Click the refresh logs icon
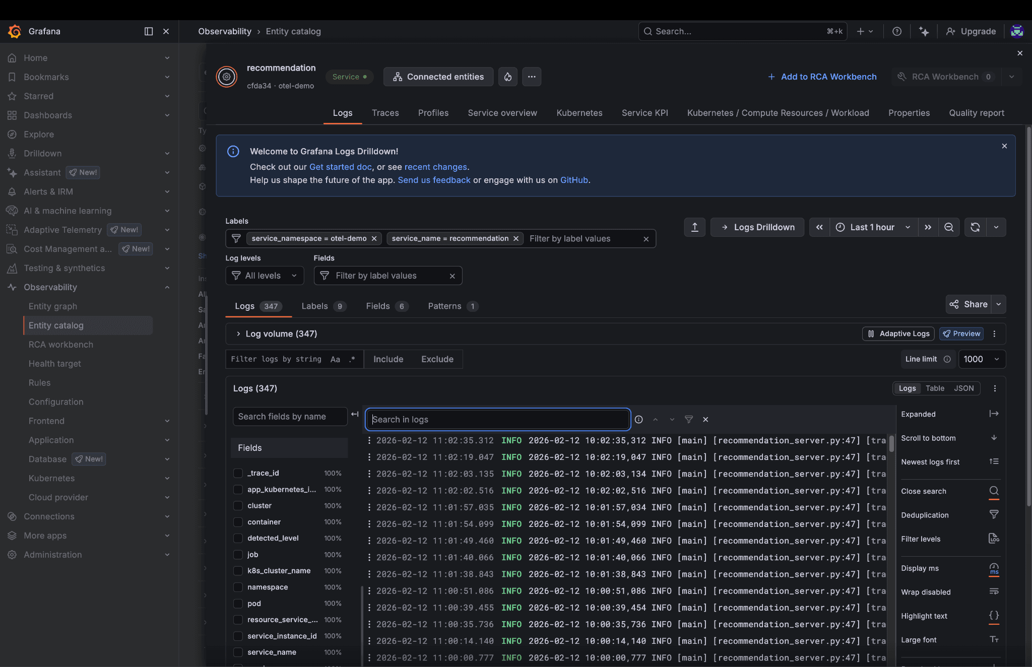This screenshot has width=1032, height=667. pos(975,227)
